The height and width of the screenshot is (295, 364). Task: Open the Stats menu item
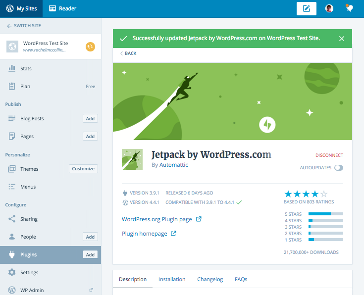click(x=51, y=68)
